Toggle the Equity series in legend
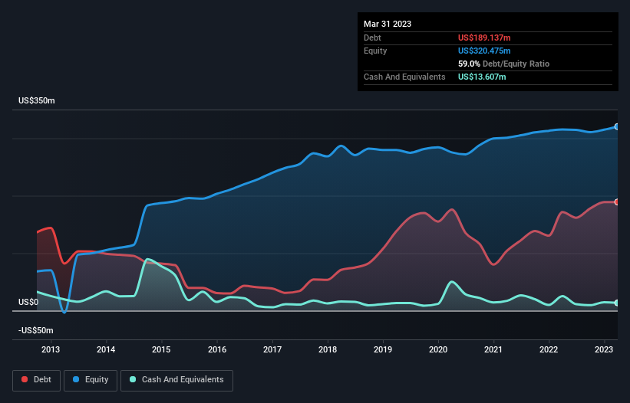 click(x=91, y=380)
